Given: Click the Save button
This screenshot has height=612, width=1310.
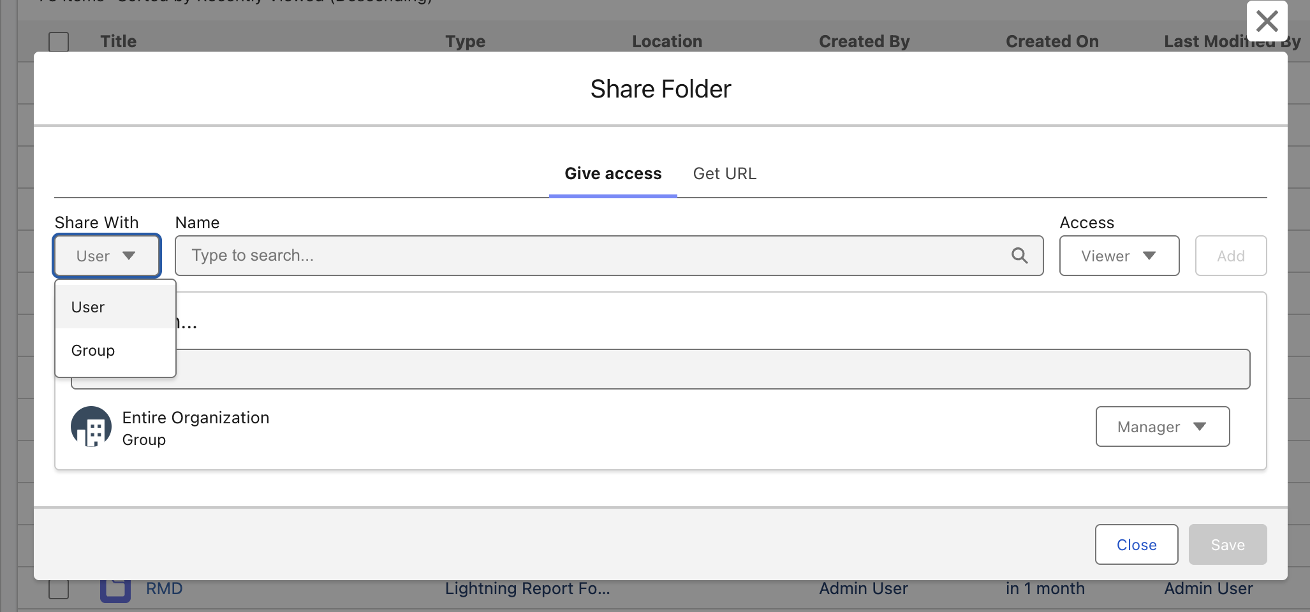Looking at the screenshot, I should click(x=1228, y=544).
